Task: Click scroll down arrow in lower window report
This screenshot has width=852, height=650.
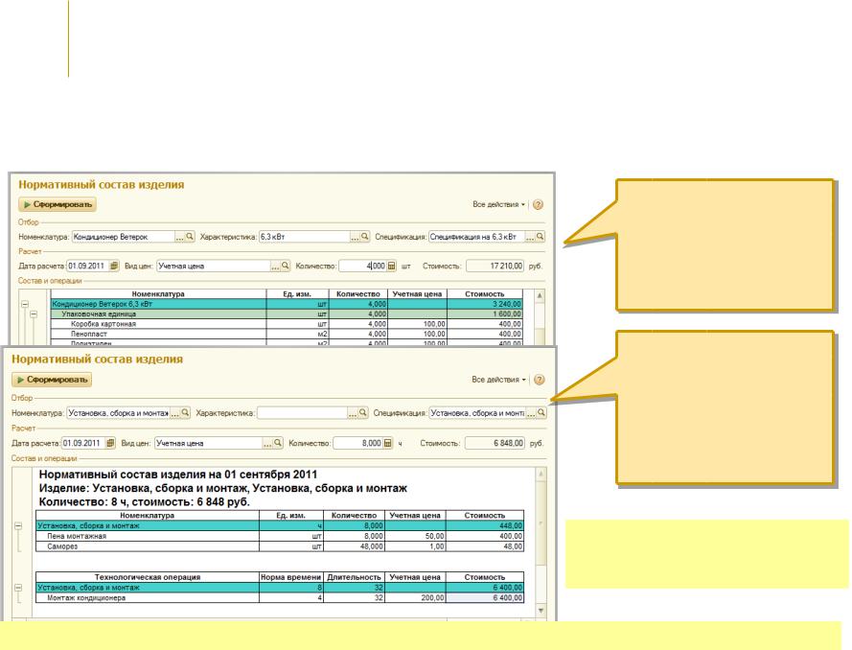Action: [541, 611]
